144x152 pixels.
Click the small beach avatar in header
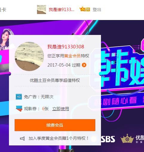coord(42,10)
